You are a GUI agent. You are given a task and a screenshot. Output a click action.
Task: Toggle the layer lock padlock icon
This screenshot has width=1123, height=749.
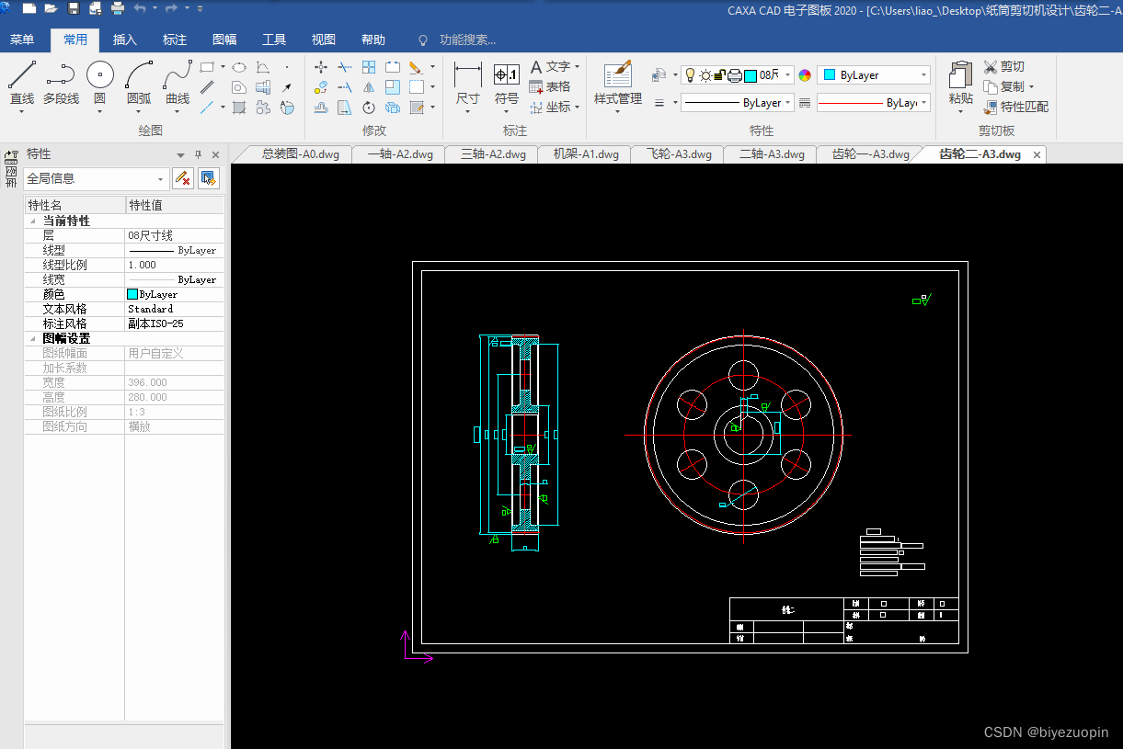click(x=720, y=75)
